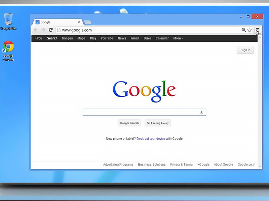
Task: Open the Chrome hamburger menu
Action: 258,30
